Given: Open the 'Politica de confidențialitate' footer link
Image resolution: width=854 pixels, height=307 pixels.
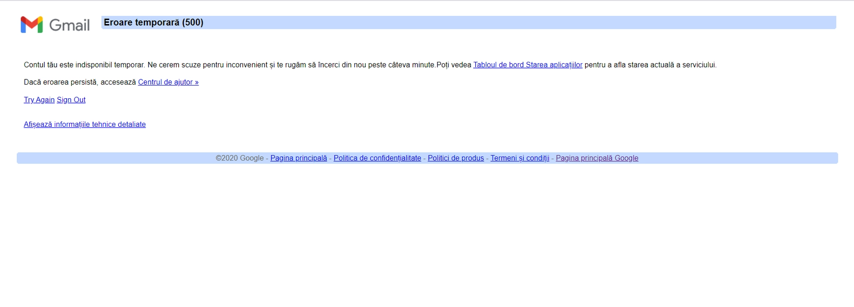Looking at the screenshot, I should 377,158.
